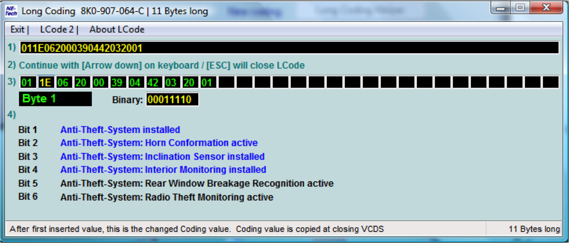Open the Exit menu item

[17, 29]
